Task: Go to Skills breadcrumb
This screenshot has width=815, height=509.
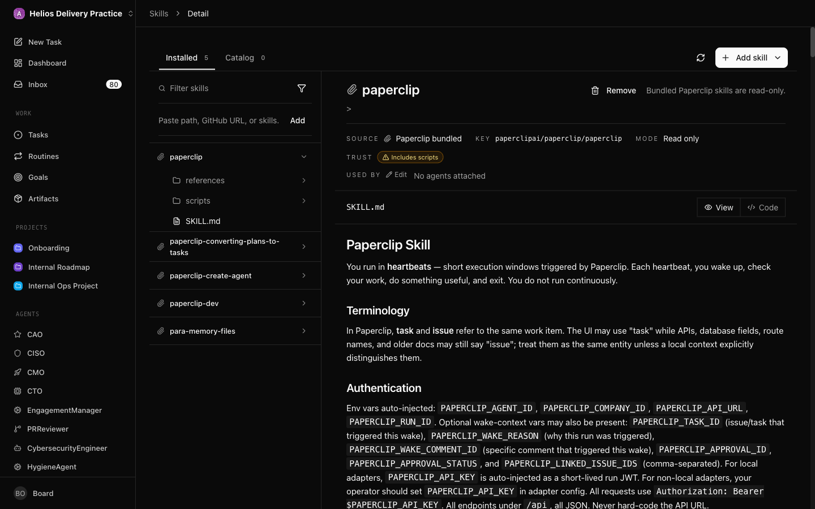Action: pos(158,14)
